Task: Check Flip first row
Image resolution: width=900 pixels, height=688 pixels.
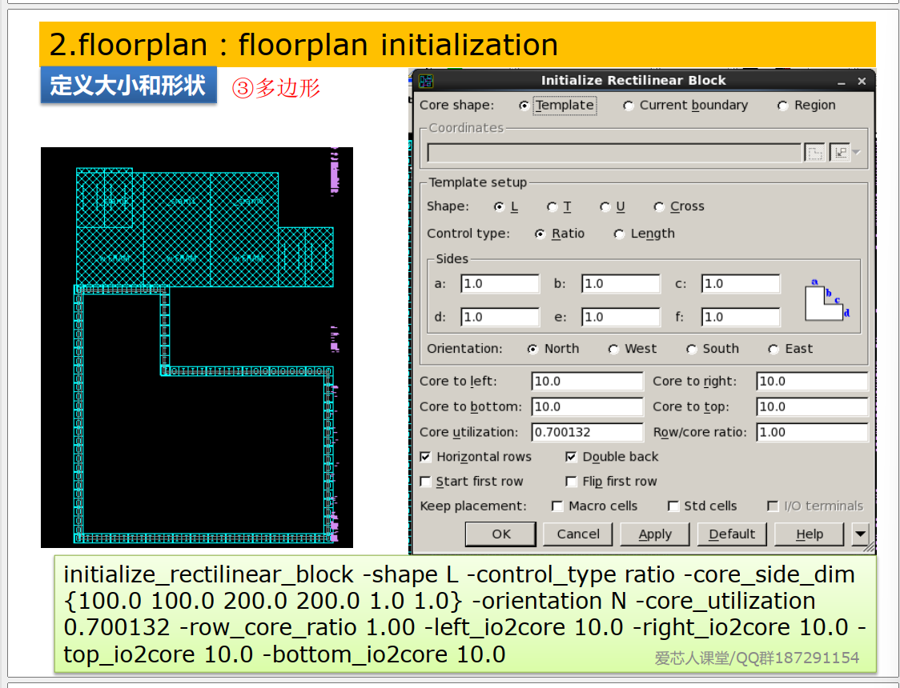Action: tap(571, 481)
